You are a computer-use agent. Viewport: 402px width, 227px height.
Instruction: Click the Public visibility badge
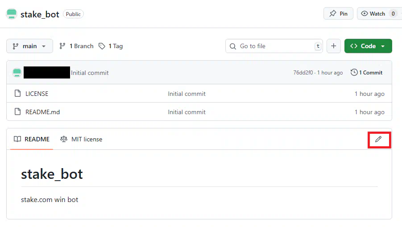pos(73,14)
